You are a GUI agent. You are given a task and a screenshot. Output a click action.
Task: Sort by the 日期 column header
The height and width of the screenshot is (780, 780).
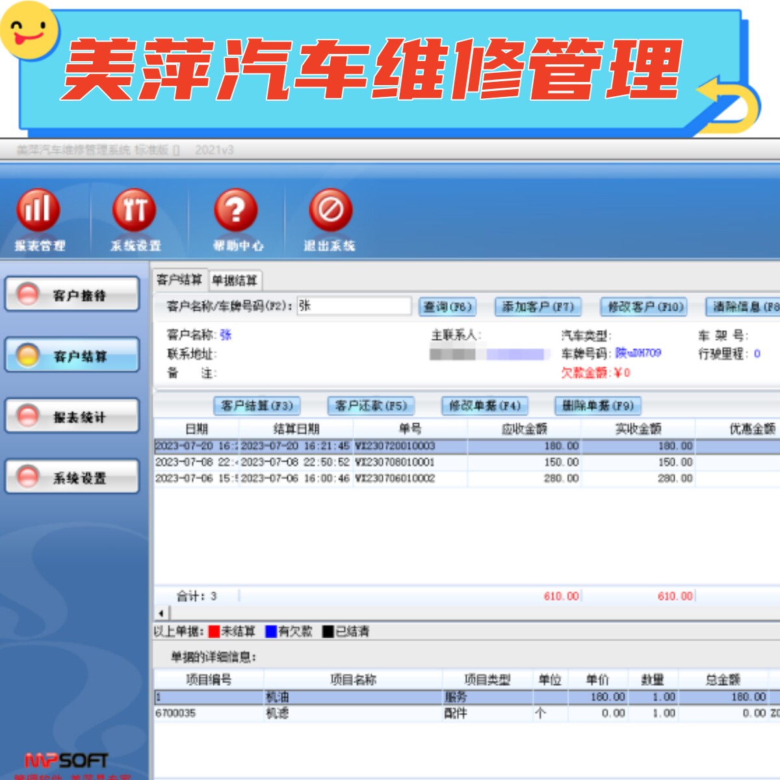point(196,429)
